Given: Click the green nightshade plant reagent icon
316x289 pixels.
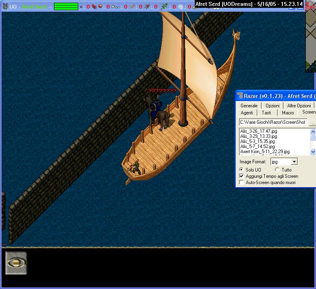Looking at the screenshot, I should [x=163, y=7].
